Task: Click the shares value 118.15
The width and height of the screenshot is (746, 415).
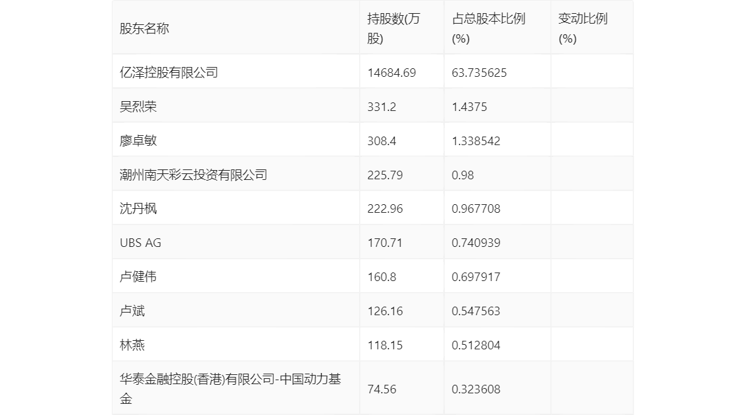Action: tap(385, 345)
